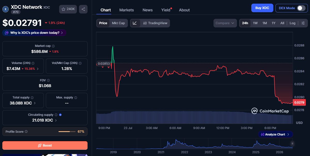This screenshot has height=156, width=310.
Task: Click Max. supply info icon
Action: 76,98
